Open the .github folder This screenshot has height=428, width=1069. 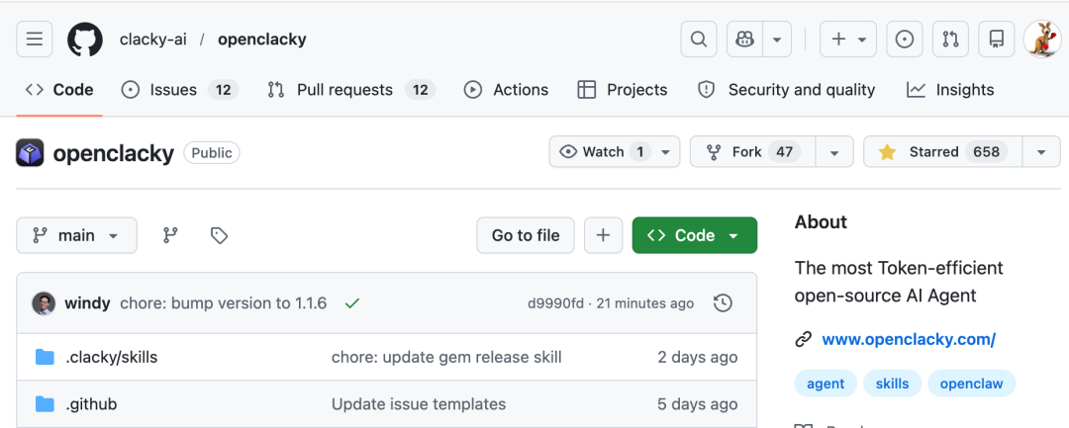91,404
